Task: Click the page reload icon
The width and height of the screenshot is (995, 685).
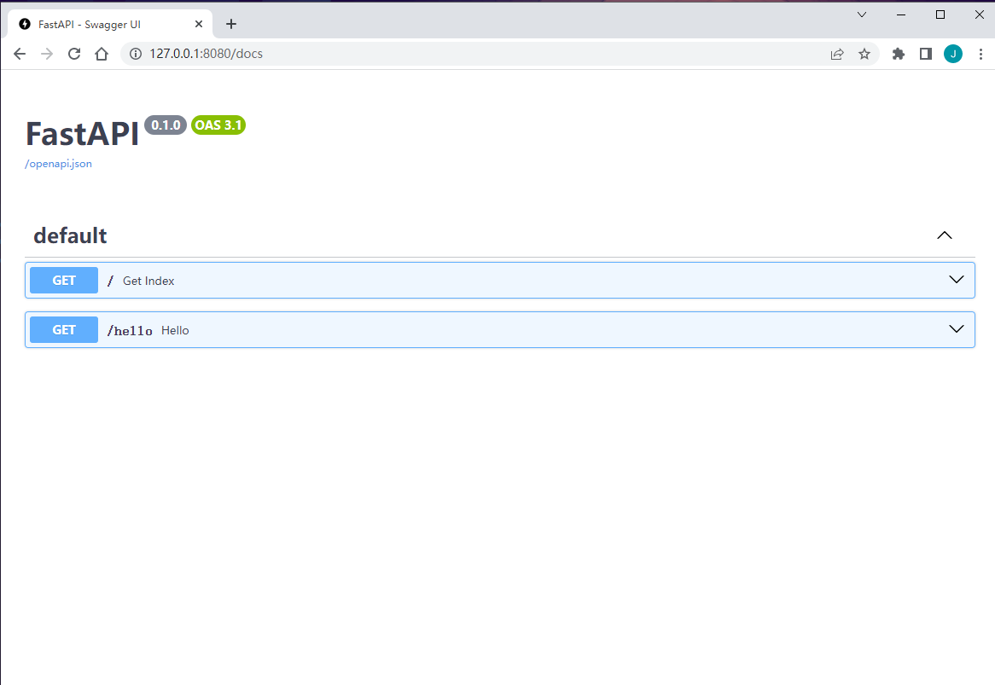Action: (x=73, y=53)
